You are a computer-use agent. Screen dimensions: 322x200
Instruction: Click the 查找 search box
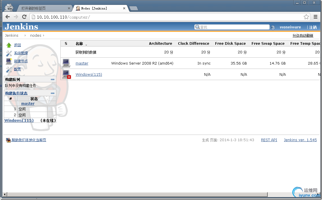point(232,27)
